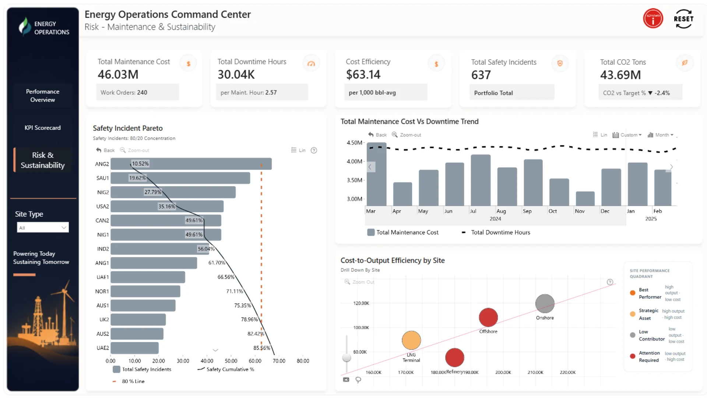Click gauge icon on Total Downtime Hours card
This screenshot has height=398, width=707.
coord(311,64)
